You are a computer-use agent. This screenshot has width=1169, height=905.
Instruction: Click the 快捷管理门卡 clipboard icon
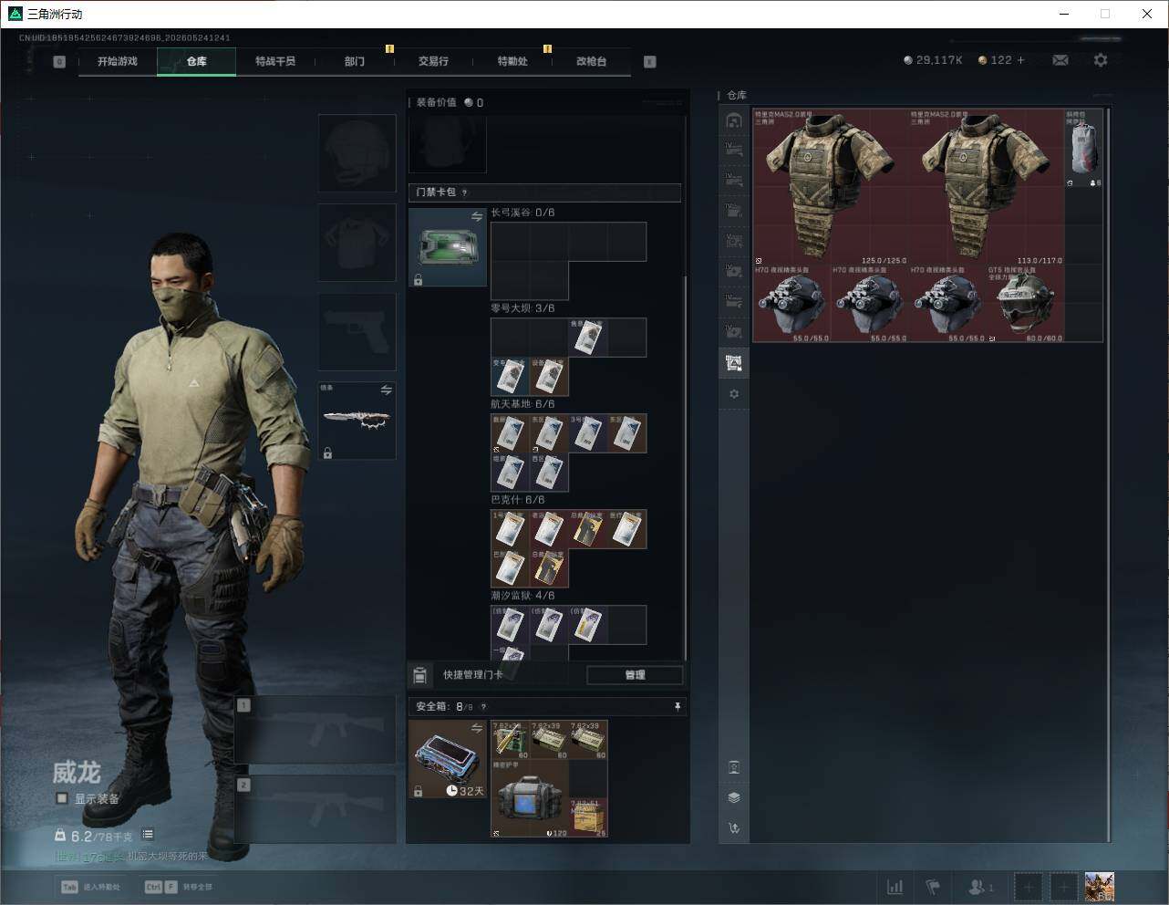click(419, 675)
